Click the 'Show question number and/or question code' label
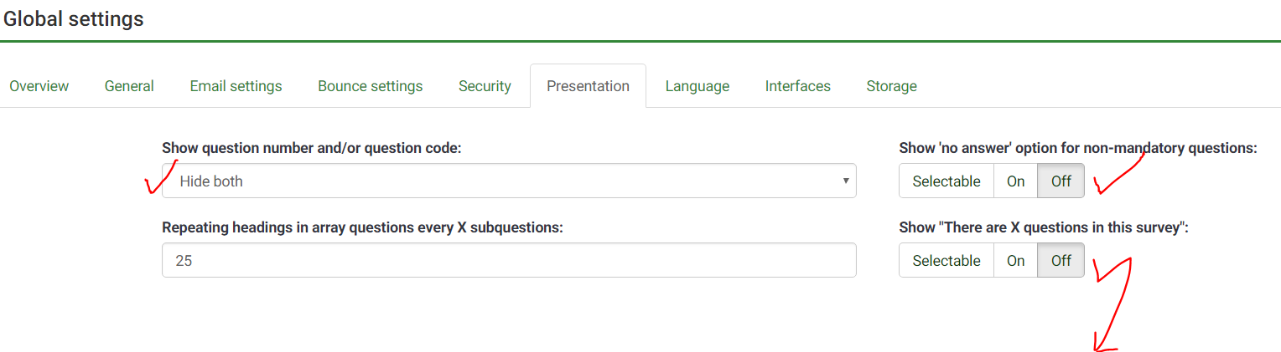Screen dimensions: 1281x352 [x=311, y=148]
